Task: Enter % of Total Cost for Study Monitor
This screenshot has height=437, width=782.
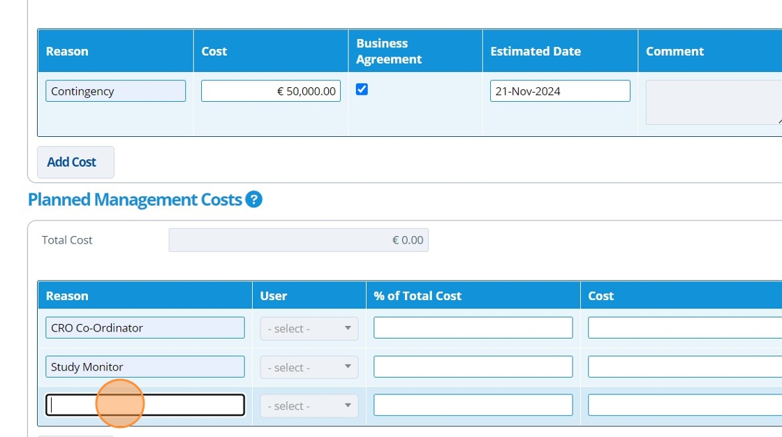Action: pyautogui.click(x=473, y=367)
